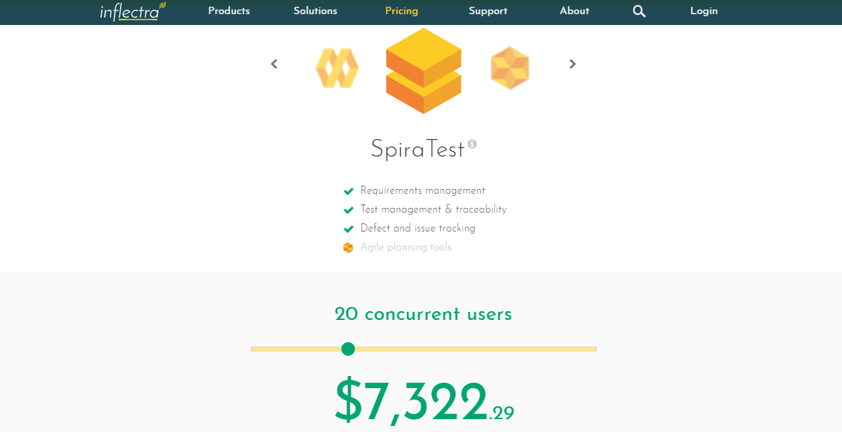Go to the Pricing menu item
The image size is (842, 432).
pos(401,11)
